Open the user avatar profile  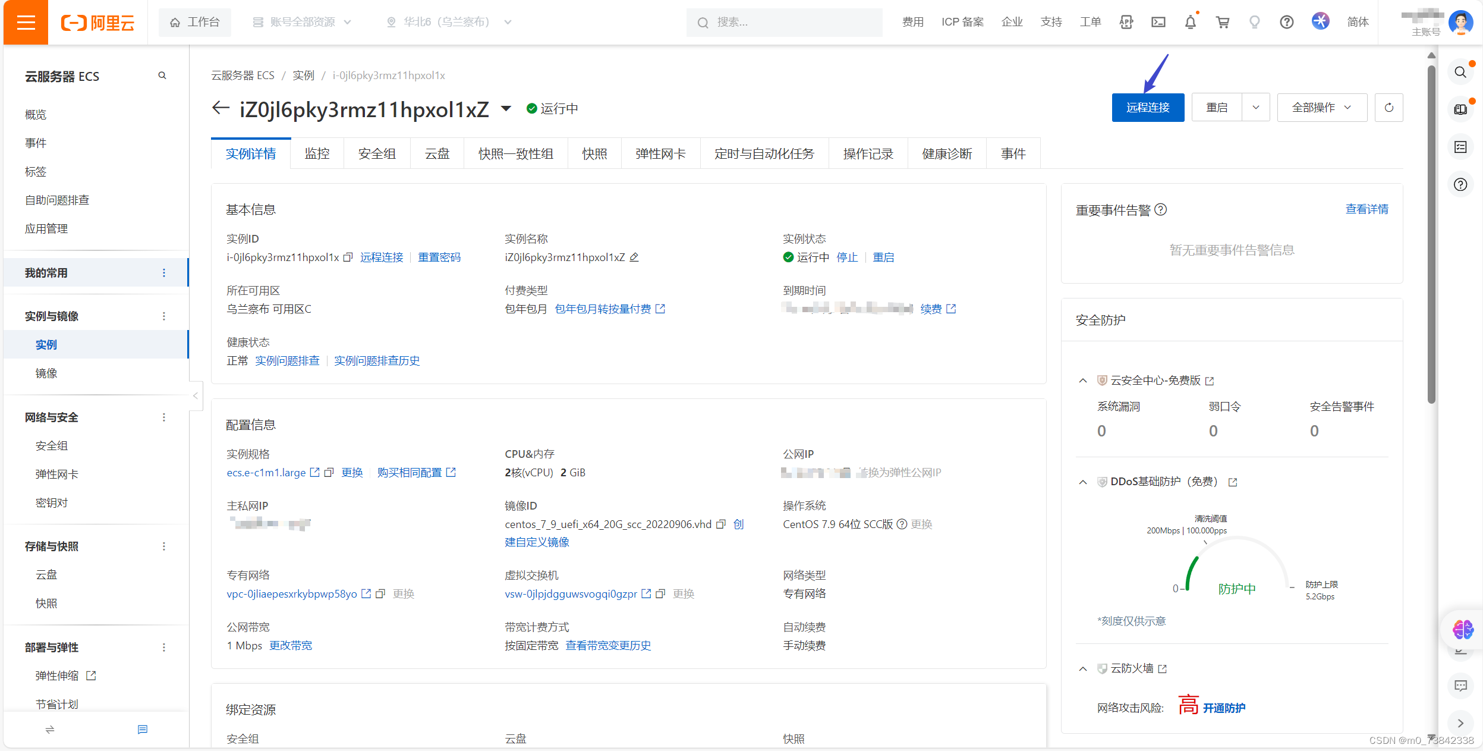point(1460,23)
